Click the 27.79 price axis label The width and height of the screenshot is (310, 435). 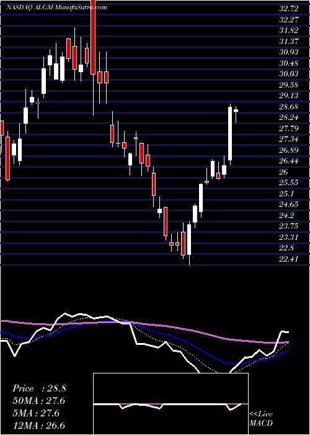pyautogui.click(x=289, y=129)
